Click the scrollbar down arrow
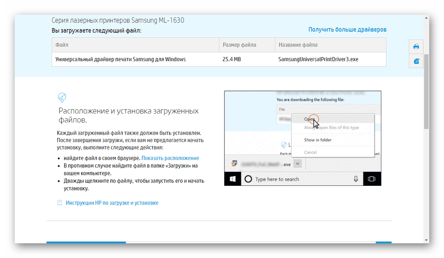The width and height of the screenshot is (444, 258). [x=426, y=240]
